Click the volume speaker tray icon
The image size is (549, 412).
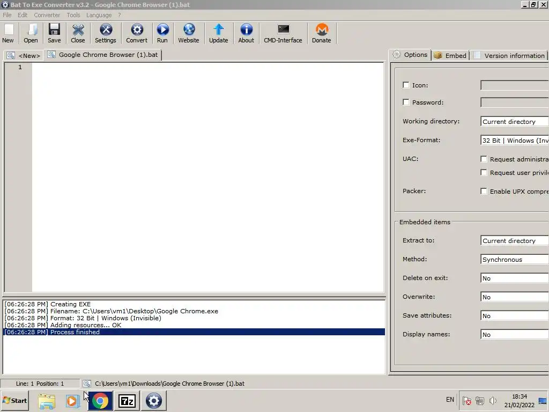tap(493, 400)
